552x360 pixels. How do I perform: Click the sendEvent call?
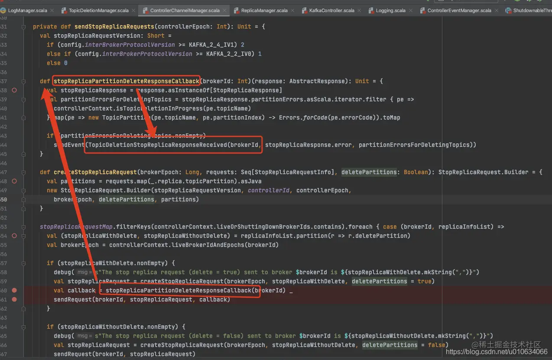[69, 145]
